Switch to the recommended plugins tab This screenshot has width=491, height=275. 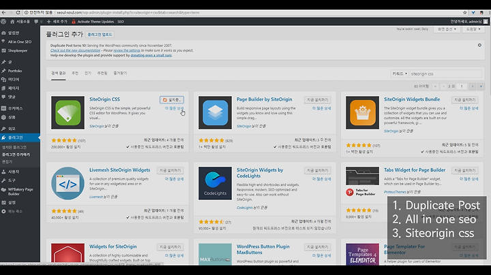pos(102,73)
